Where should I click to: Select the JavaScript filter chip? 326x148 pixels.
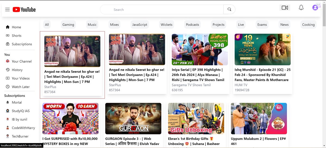[140, 24]
